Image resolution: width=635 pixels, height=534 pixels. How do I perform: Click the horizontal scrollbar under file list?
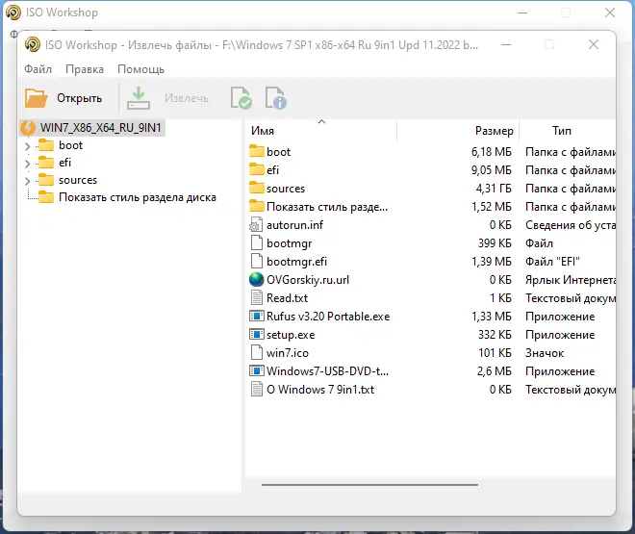coord(369,484)
